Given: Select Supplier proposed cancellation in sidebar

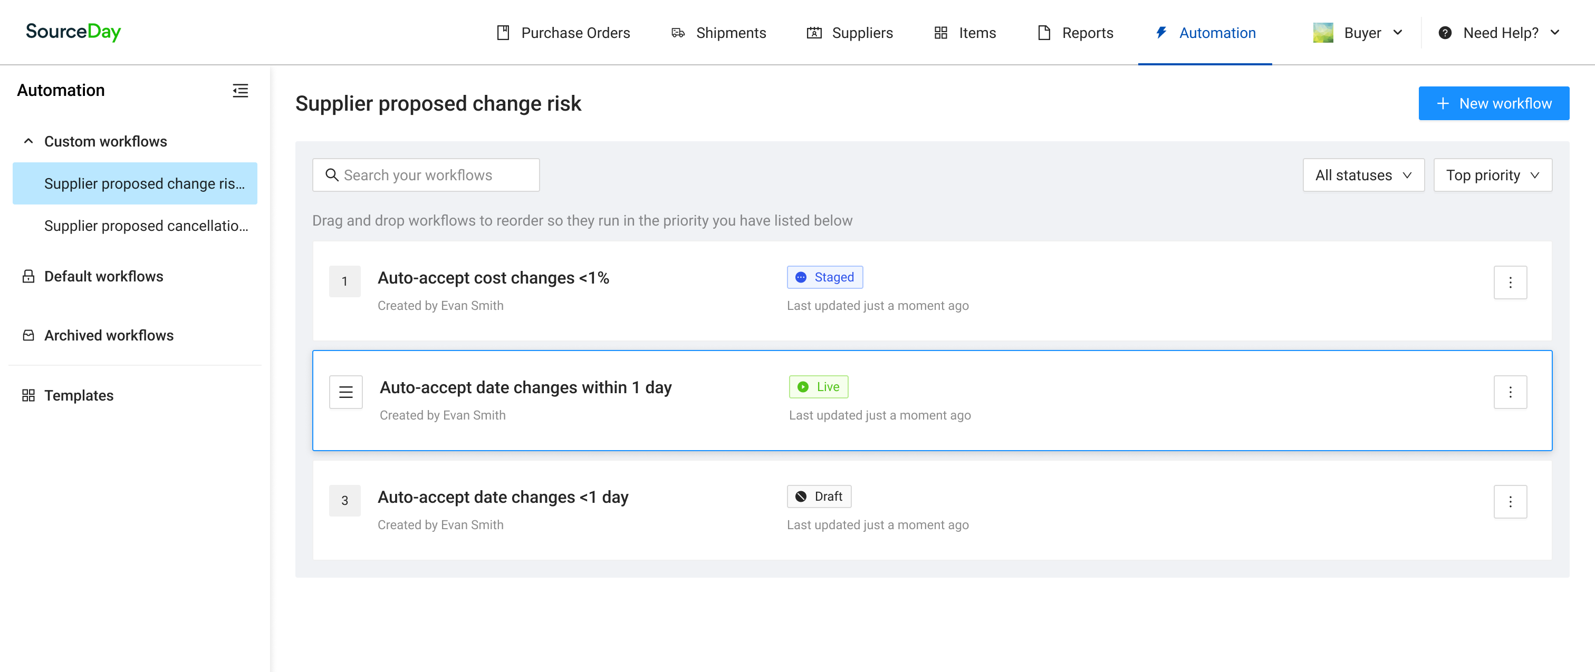Looking at the screenshot, I should [146, 226].
